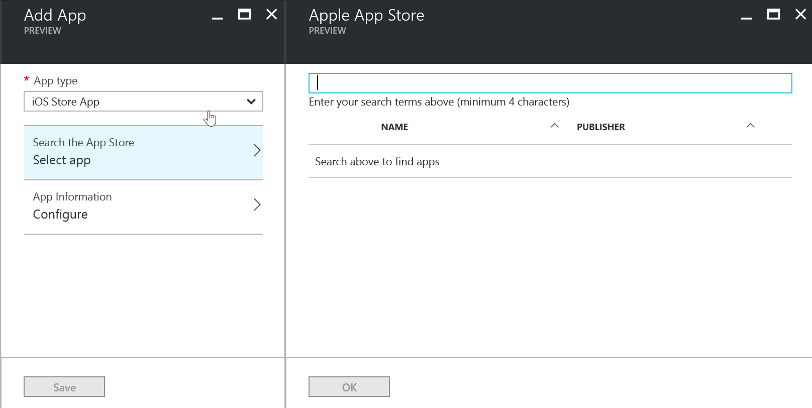Open the iOS Store App type combo box
The width and height of the screenshot is (812, 408).
(x=136, y=101)
